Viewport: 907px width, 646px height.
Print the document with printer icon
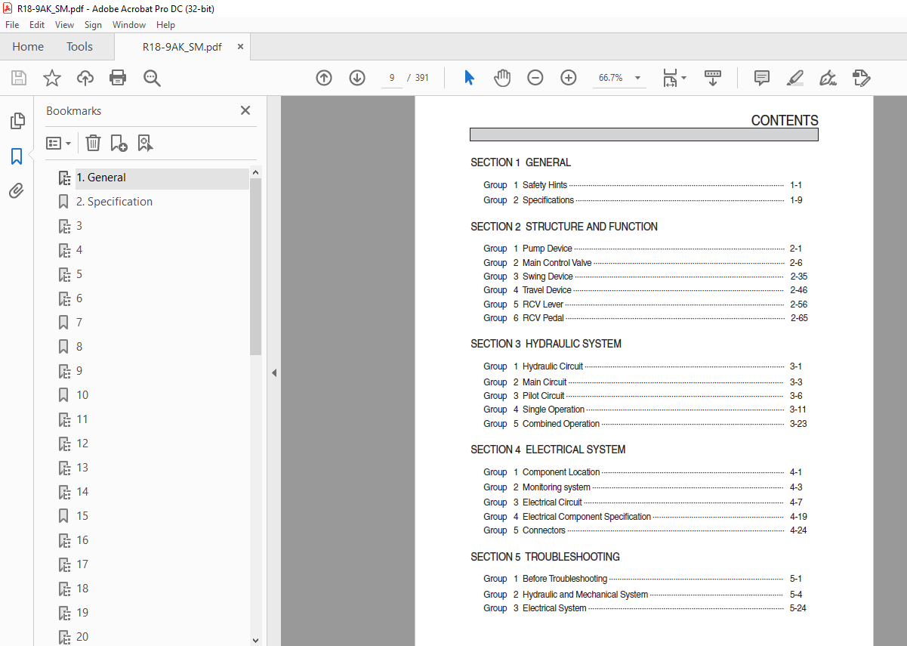[x=118, y=78]
